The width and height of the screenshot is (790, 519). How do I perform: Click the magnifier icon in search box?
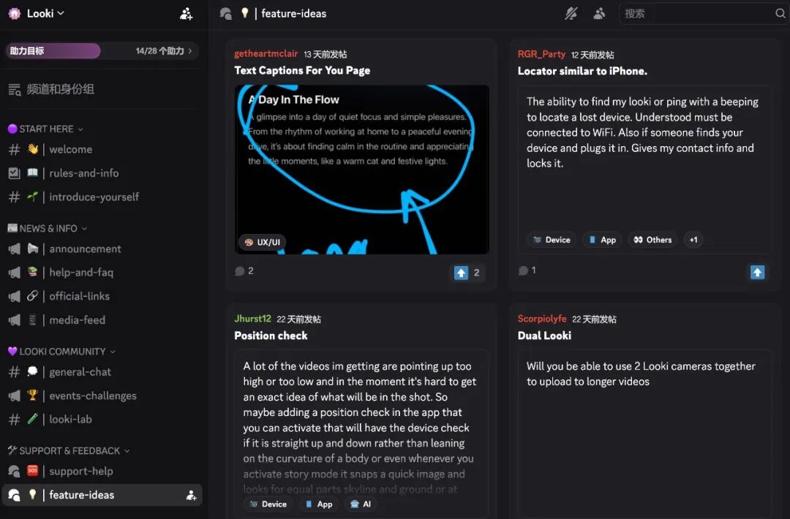[x=780, y=13]
